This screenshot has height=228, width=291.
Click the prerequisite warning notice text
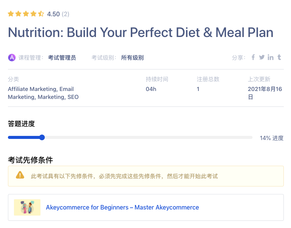(124, 176)
